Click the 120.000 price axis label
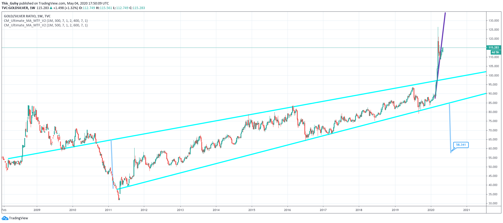Image resolution: width=503 pixels, height=223 pixels. [494, 39]
